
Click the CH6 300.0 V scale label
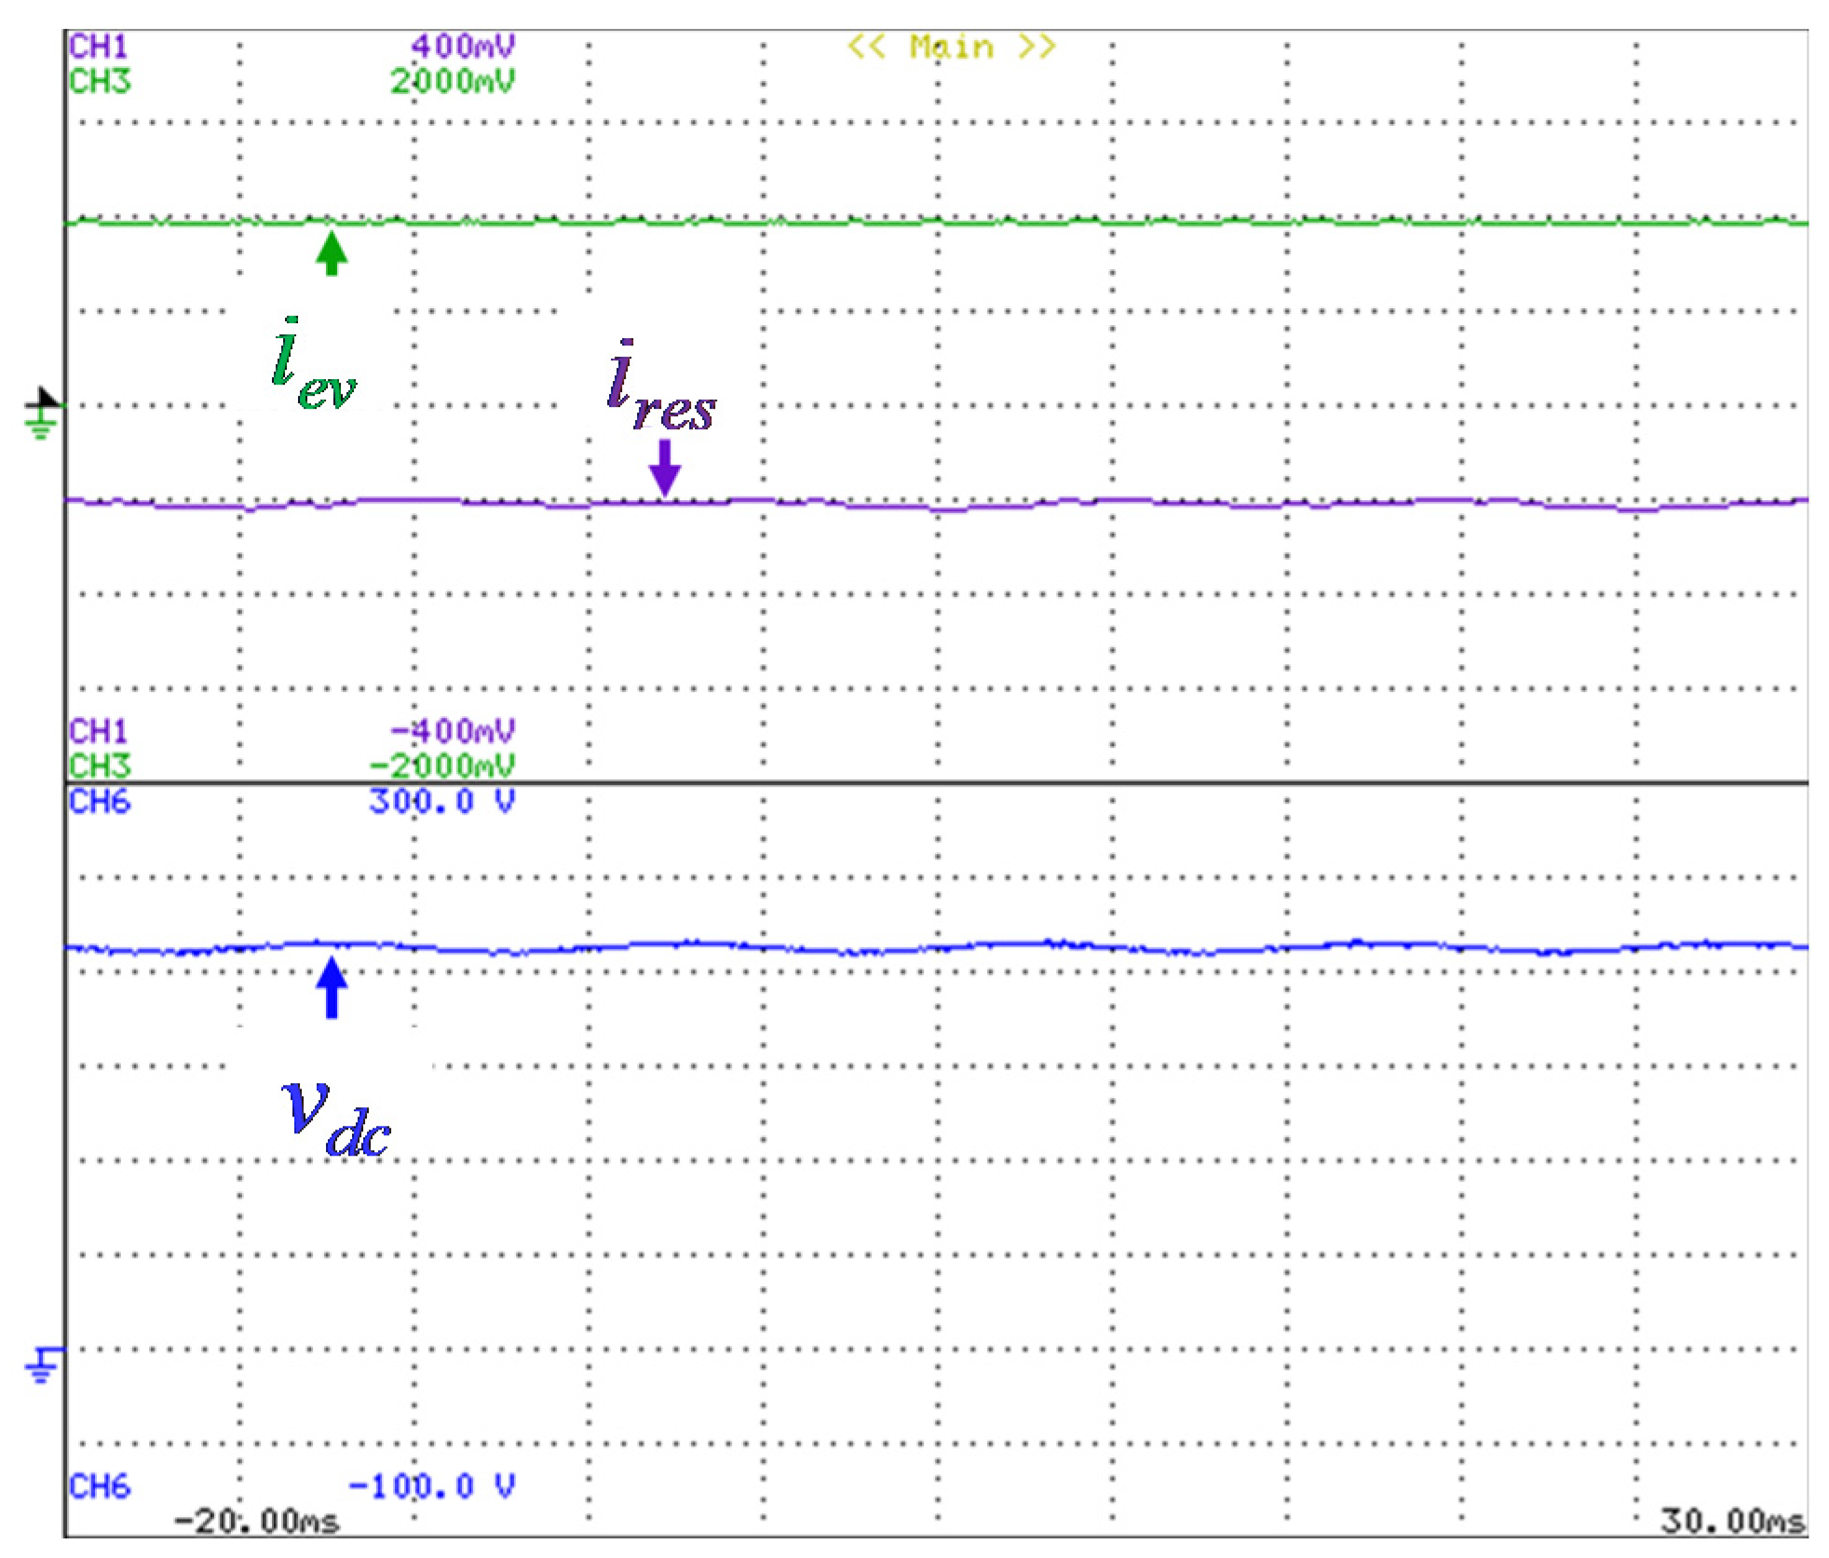[440, 801]
